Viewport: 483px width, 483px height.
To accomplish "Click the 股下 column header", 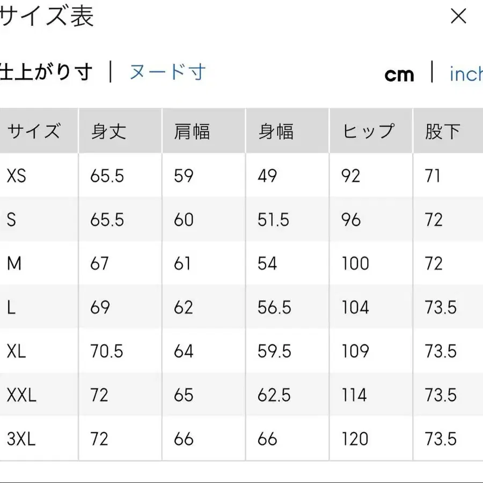I will pyautogui.click(x=442, y=130).
